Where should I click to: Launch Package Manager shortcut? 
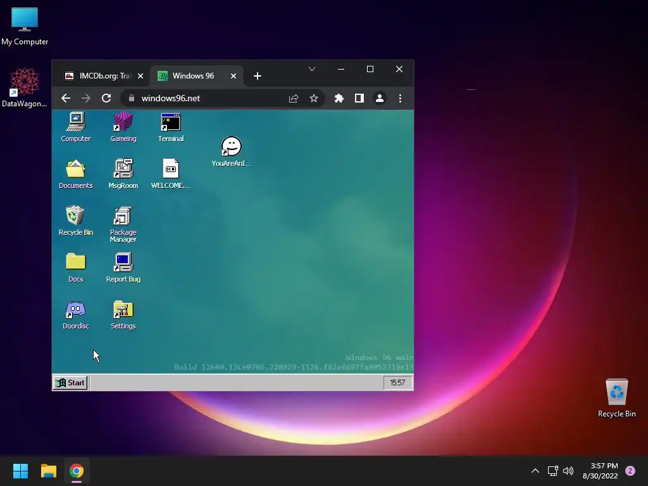[123, 223]
